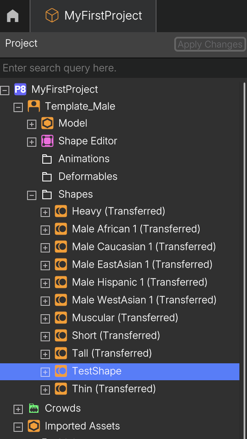Screen dimensions: 247x439
Task: Select Male Hispanic 1 (Transferred) shape
Action: click(x=140, y=282)
